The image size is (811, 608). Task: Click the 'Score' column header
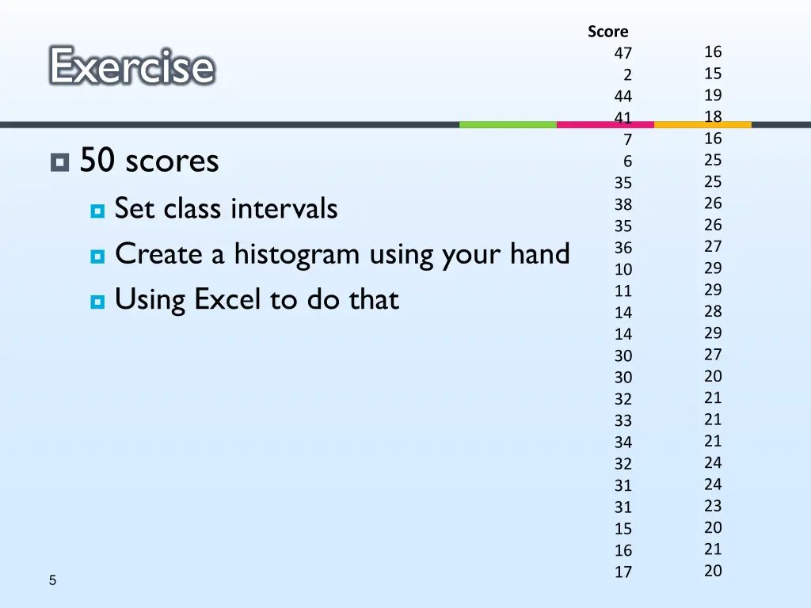[x=607, y=32]
